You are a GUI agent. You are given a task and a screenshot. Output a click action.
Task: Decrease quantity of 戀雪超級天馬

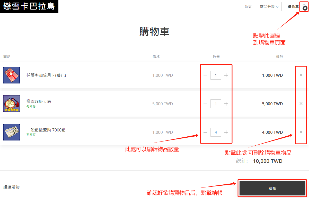(x=205, y=104)
